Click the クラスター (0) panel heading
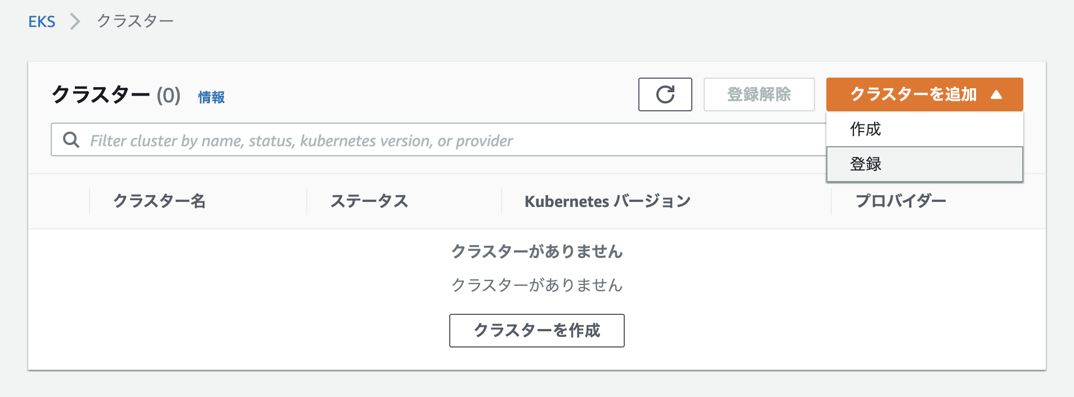The image size is (1074, 397). 116,95
